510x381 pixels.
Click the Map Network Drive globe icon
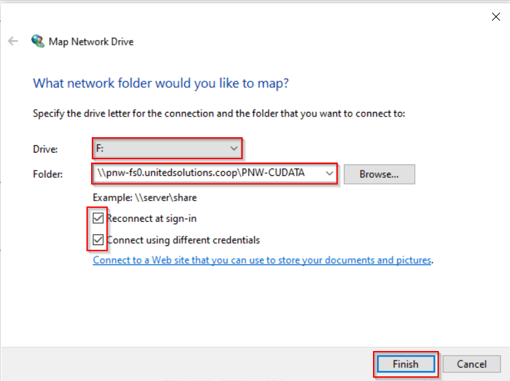[x=38, y=41]
